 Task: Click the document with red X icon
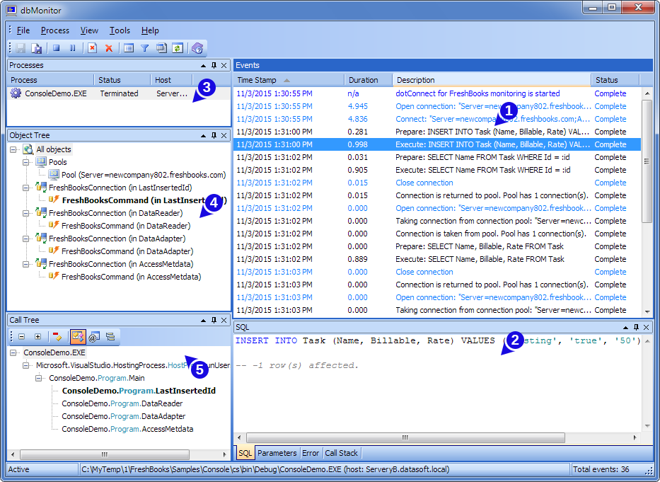pyautogui.click(x=92, y=48)
